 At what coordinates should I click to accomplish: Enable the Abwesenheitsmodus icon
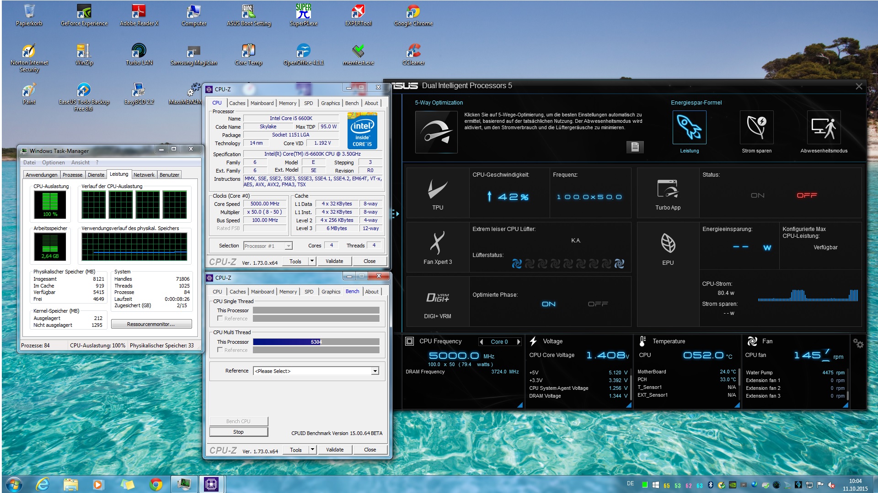tap(824, 128)
